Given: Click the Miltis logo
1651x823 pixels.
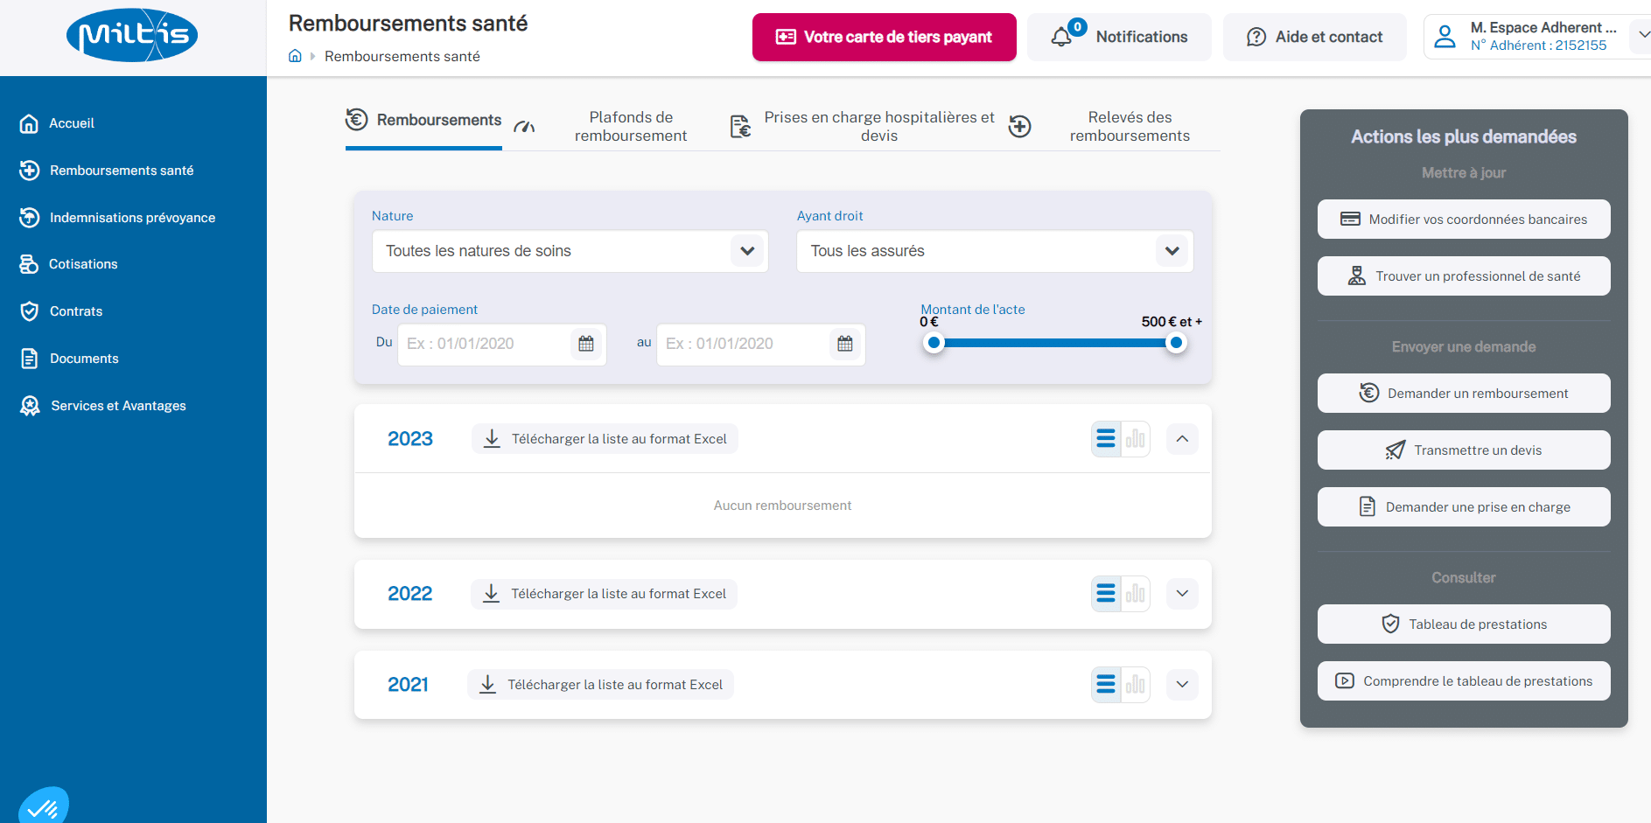Looking at the screenshot, I should click(132, 36).
